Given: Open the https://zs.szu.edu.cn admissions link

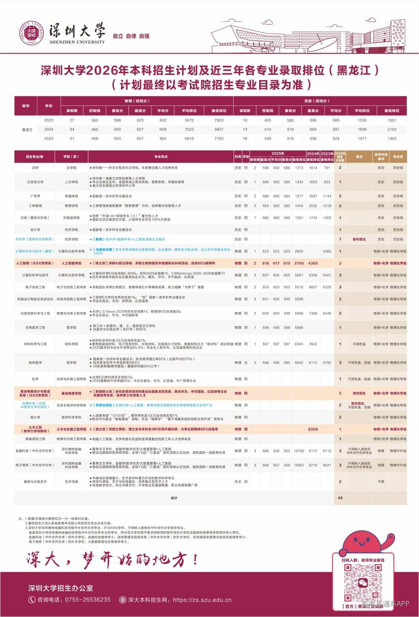Looking at the screenshot, I should pyautogui.click(x=202, y=600).
